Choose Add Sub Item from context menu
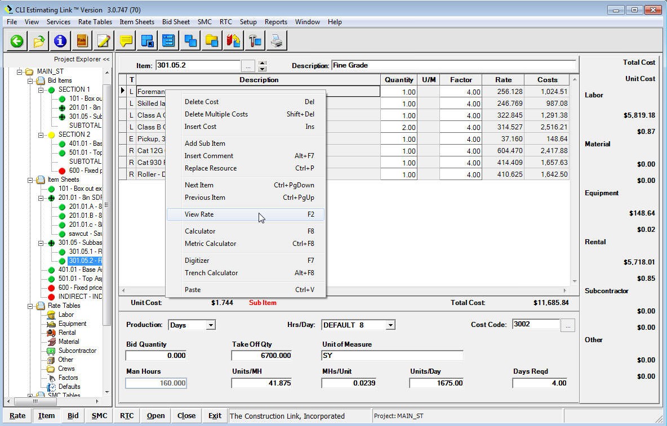Image resolution: width=667 pixels, height=426 pixels. [246, 144]
